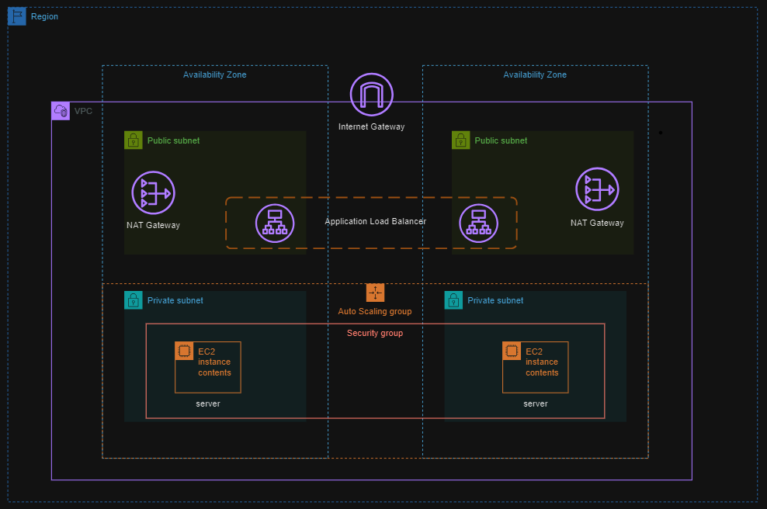Click the right EC2 instance contents icon
767x509 pixels.
(x=512, y=350)
